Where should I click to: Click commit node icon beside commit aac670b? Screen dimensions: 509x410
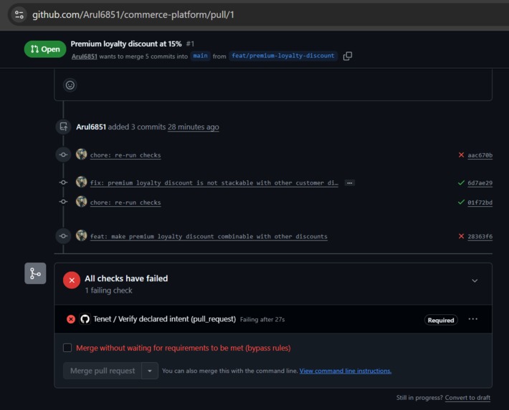pos(63,155)
